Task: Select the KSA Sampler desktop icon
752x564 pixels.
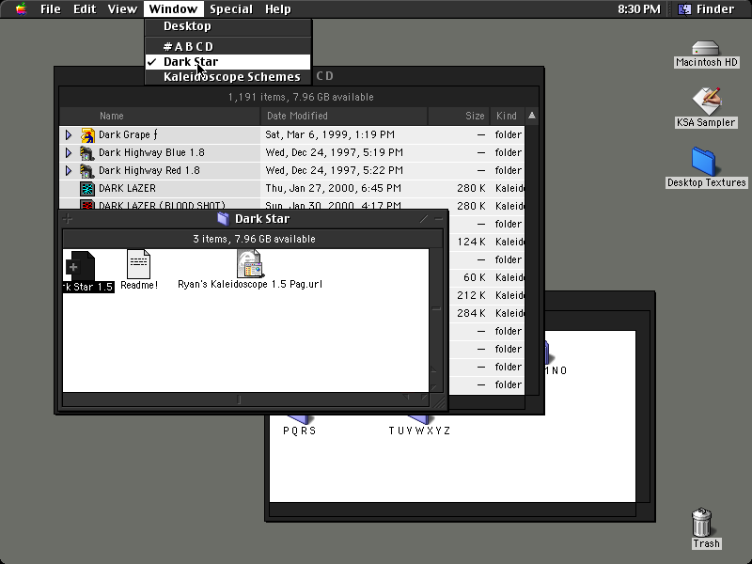Action: pyautogui.click(x=706, y=101)
